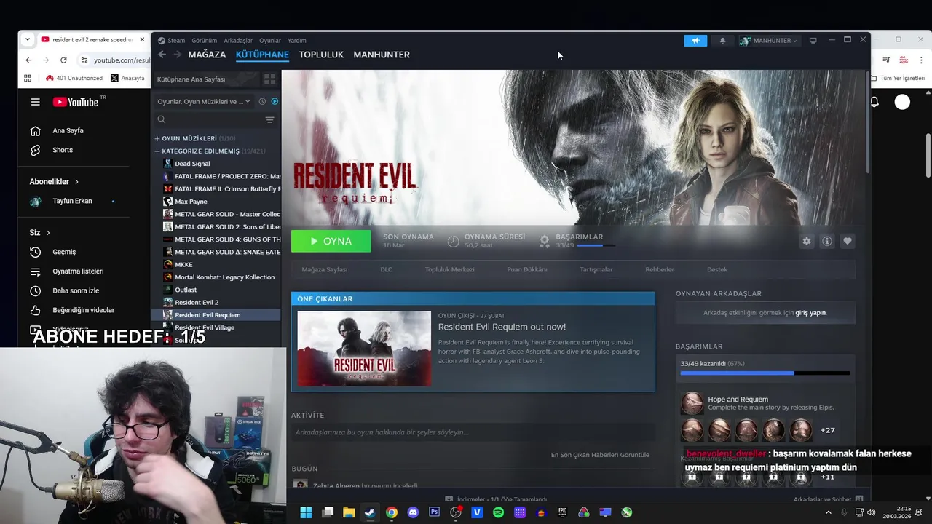Open the Arkadaşlar menu
Screen dimensions: 932x524
[238, 41]
